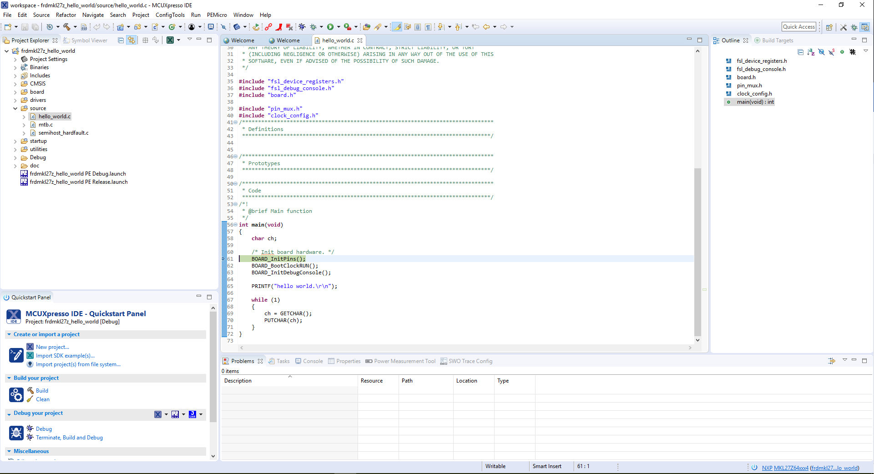Collapse the source folder tree node

point(15,108)
